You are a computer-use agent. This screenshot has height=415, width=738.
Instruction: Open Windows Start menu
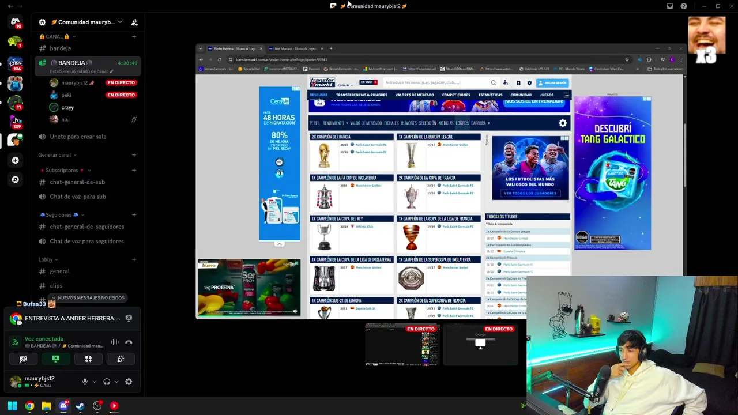pos(12,406)
